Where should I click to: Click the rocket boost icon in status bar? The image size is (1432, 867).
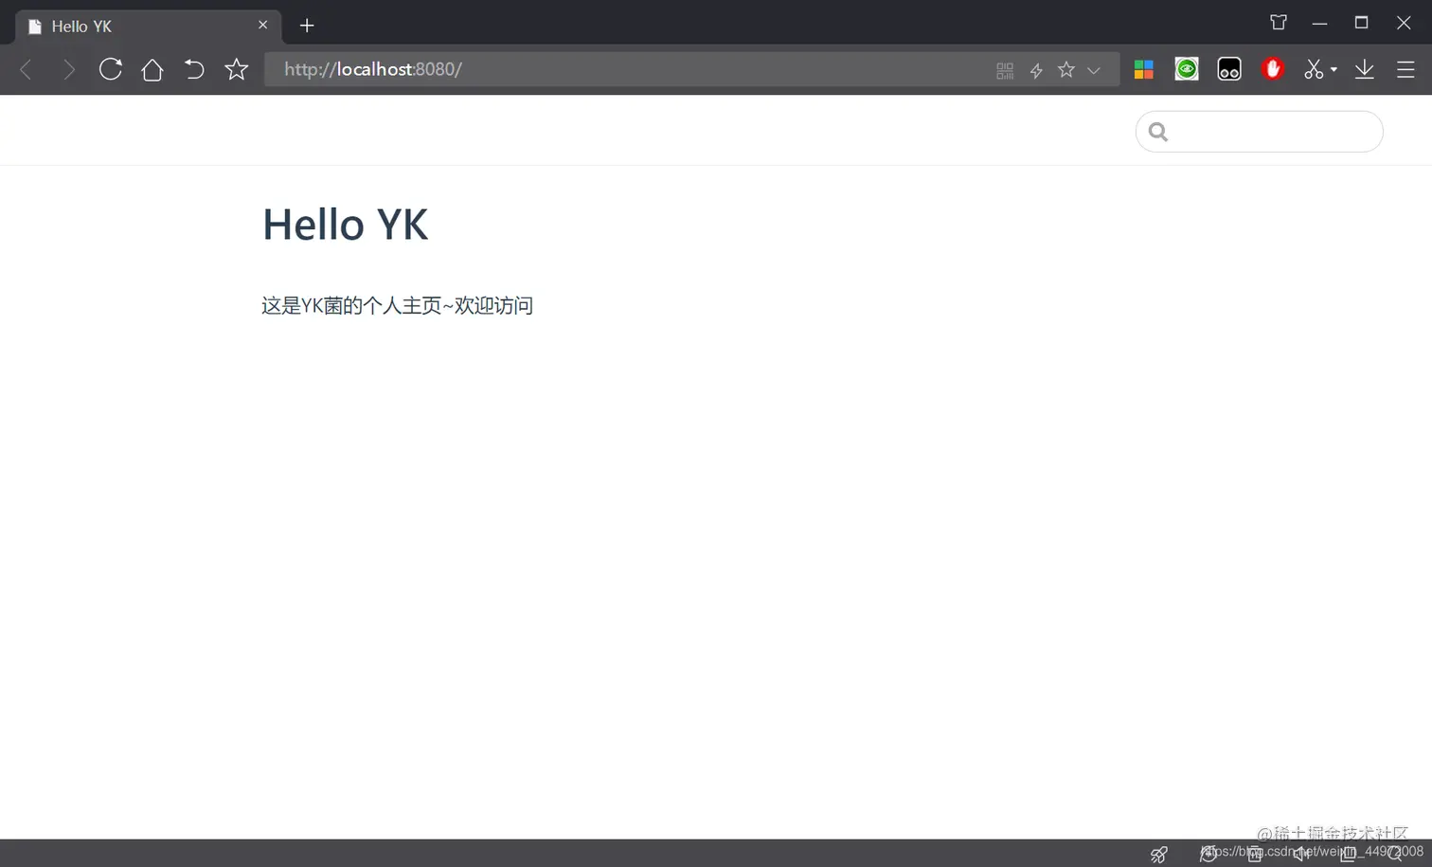pyautogui.click(x=1158, y=854)
